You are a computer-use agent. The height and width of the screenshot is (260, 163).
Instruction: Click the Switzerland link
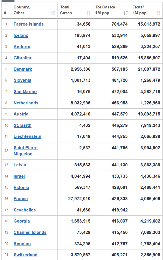click(x=26, y=255)
